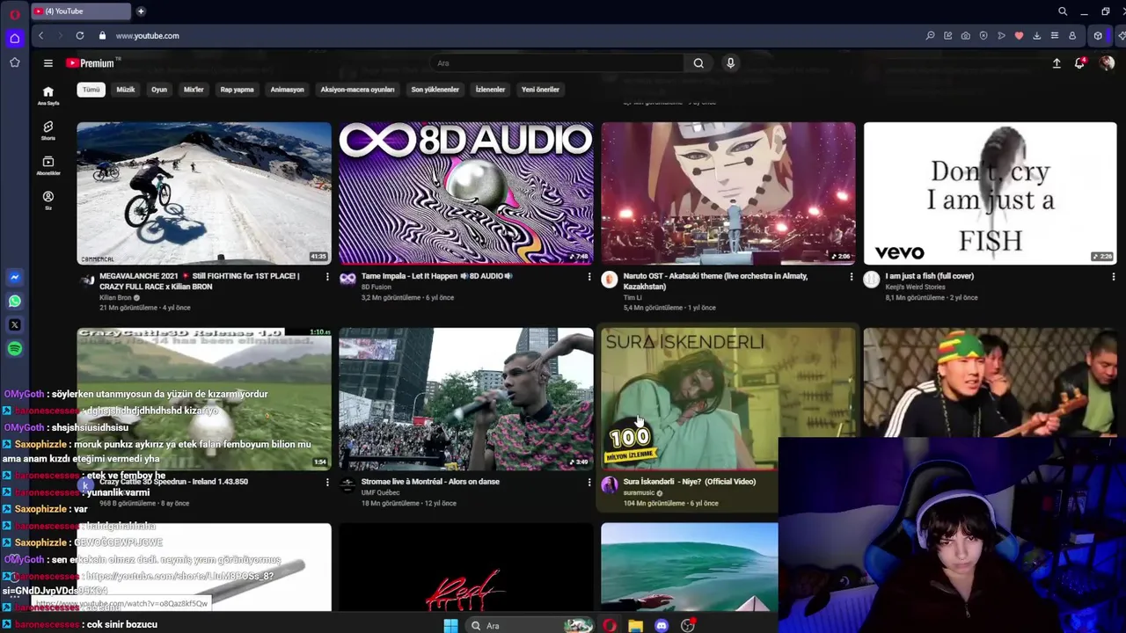Screen dimensions: 1126x633
Task: Switch to the (4) YouTube browser tab
Action: 81,11
